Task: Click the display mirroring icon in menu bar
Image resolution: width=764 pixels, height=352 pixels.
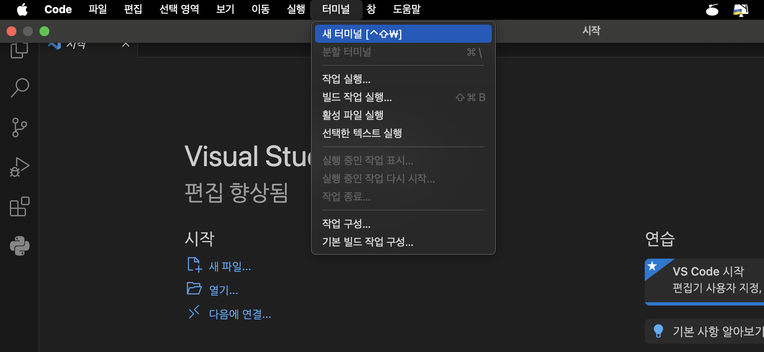Action: click(x=741, y=9)
